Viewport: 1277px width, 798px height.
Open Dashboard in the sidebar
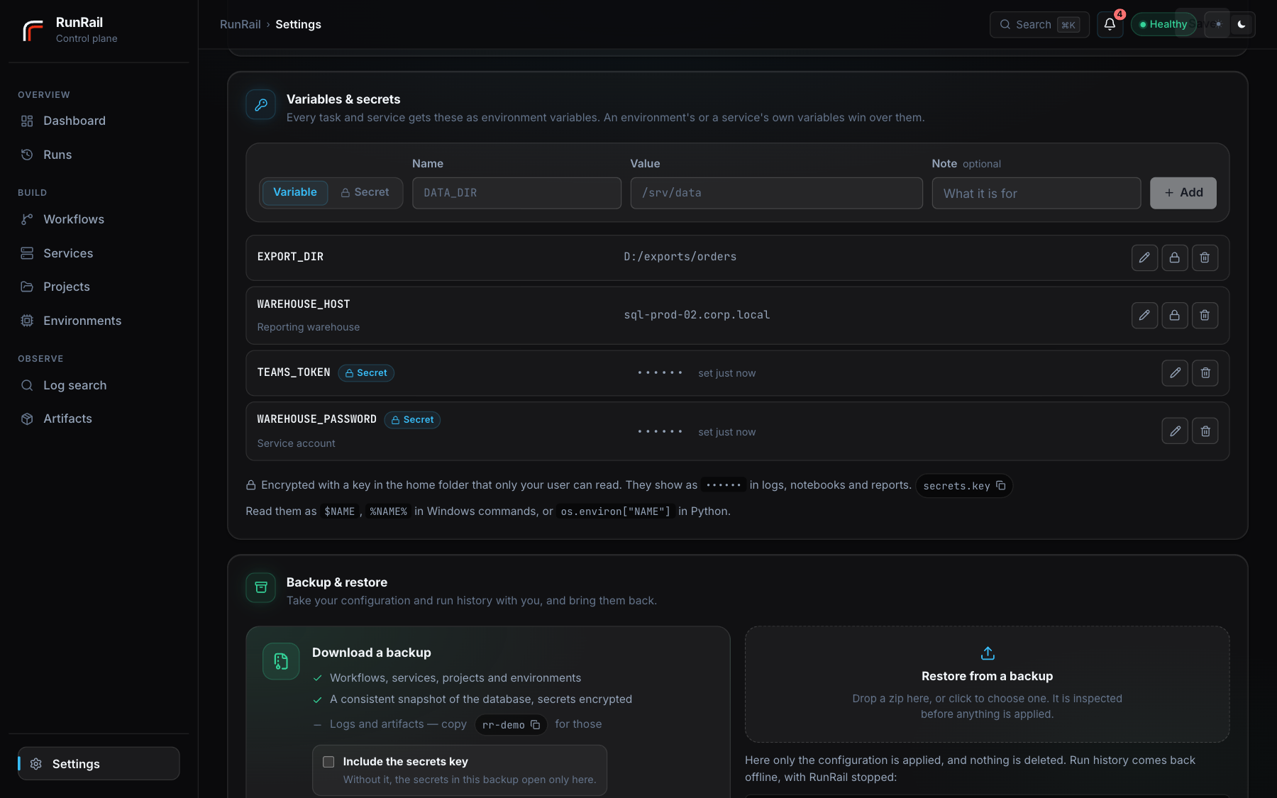[99, 121]
